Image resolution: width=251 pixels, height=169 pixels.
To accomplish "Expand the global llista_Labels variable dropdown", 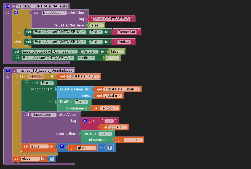I will 137,89.
